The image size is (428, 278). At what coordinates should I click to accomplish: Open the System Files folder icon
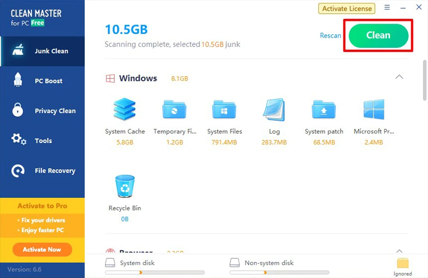(x=224, y=109)
